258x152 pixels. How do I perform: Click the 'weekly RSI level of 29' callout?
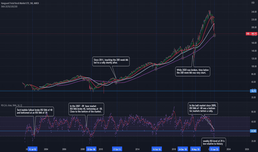(214, 142)
